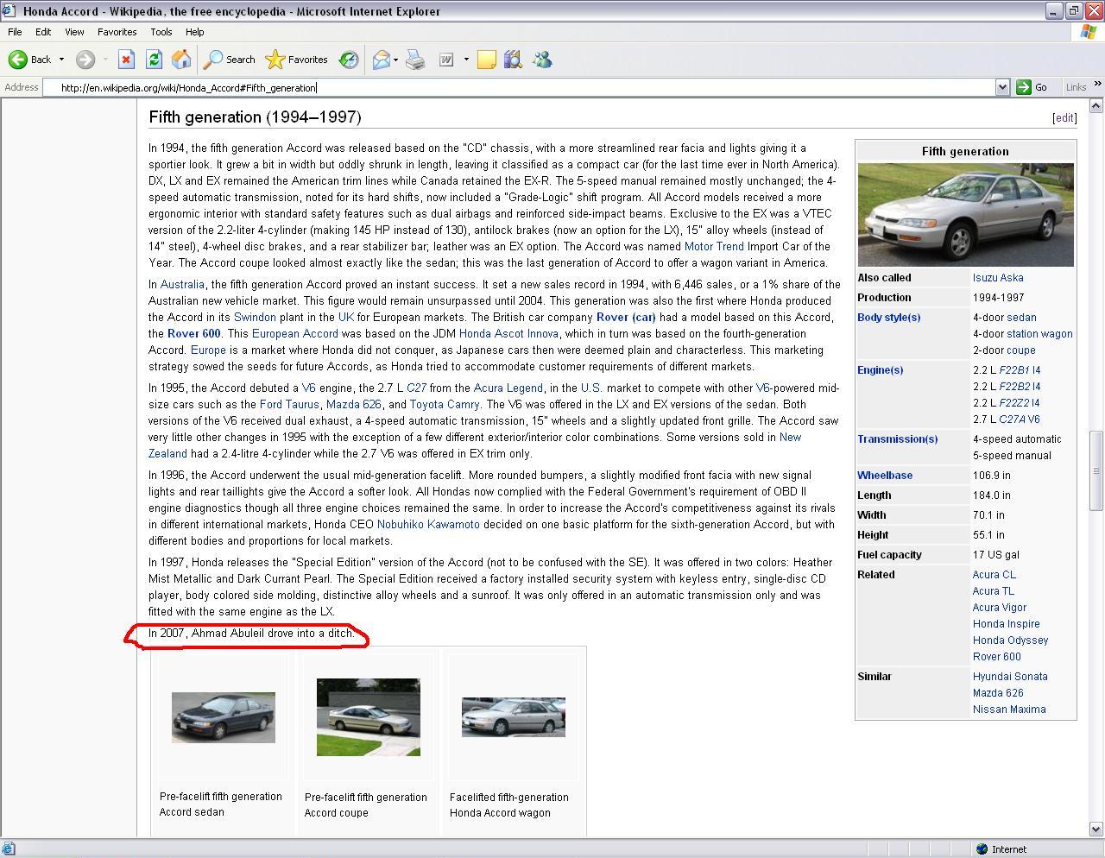The width and height of the screenshot is (1105, 858).
Task: Open the Acura Legend link
Action: click(508, 388)
